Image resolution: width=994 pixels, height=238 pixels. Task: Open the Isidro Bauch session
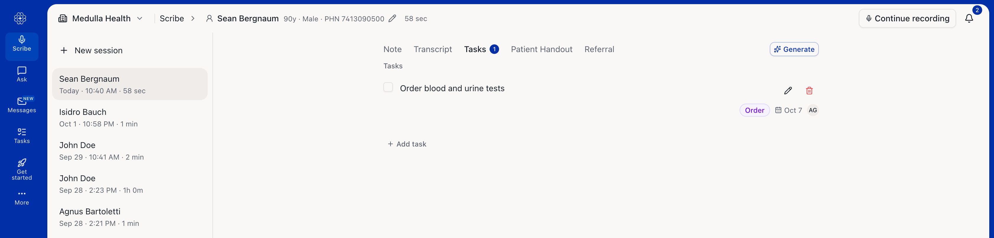(130, 118)
